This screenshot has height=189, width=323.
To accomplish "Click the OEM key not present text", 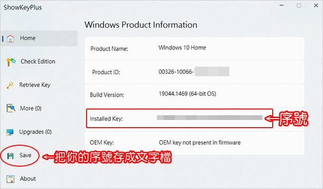I will coord(199,142).
